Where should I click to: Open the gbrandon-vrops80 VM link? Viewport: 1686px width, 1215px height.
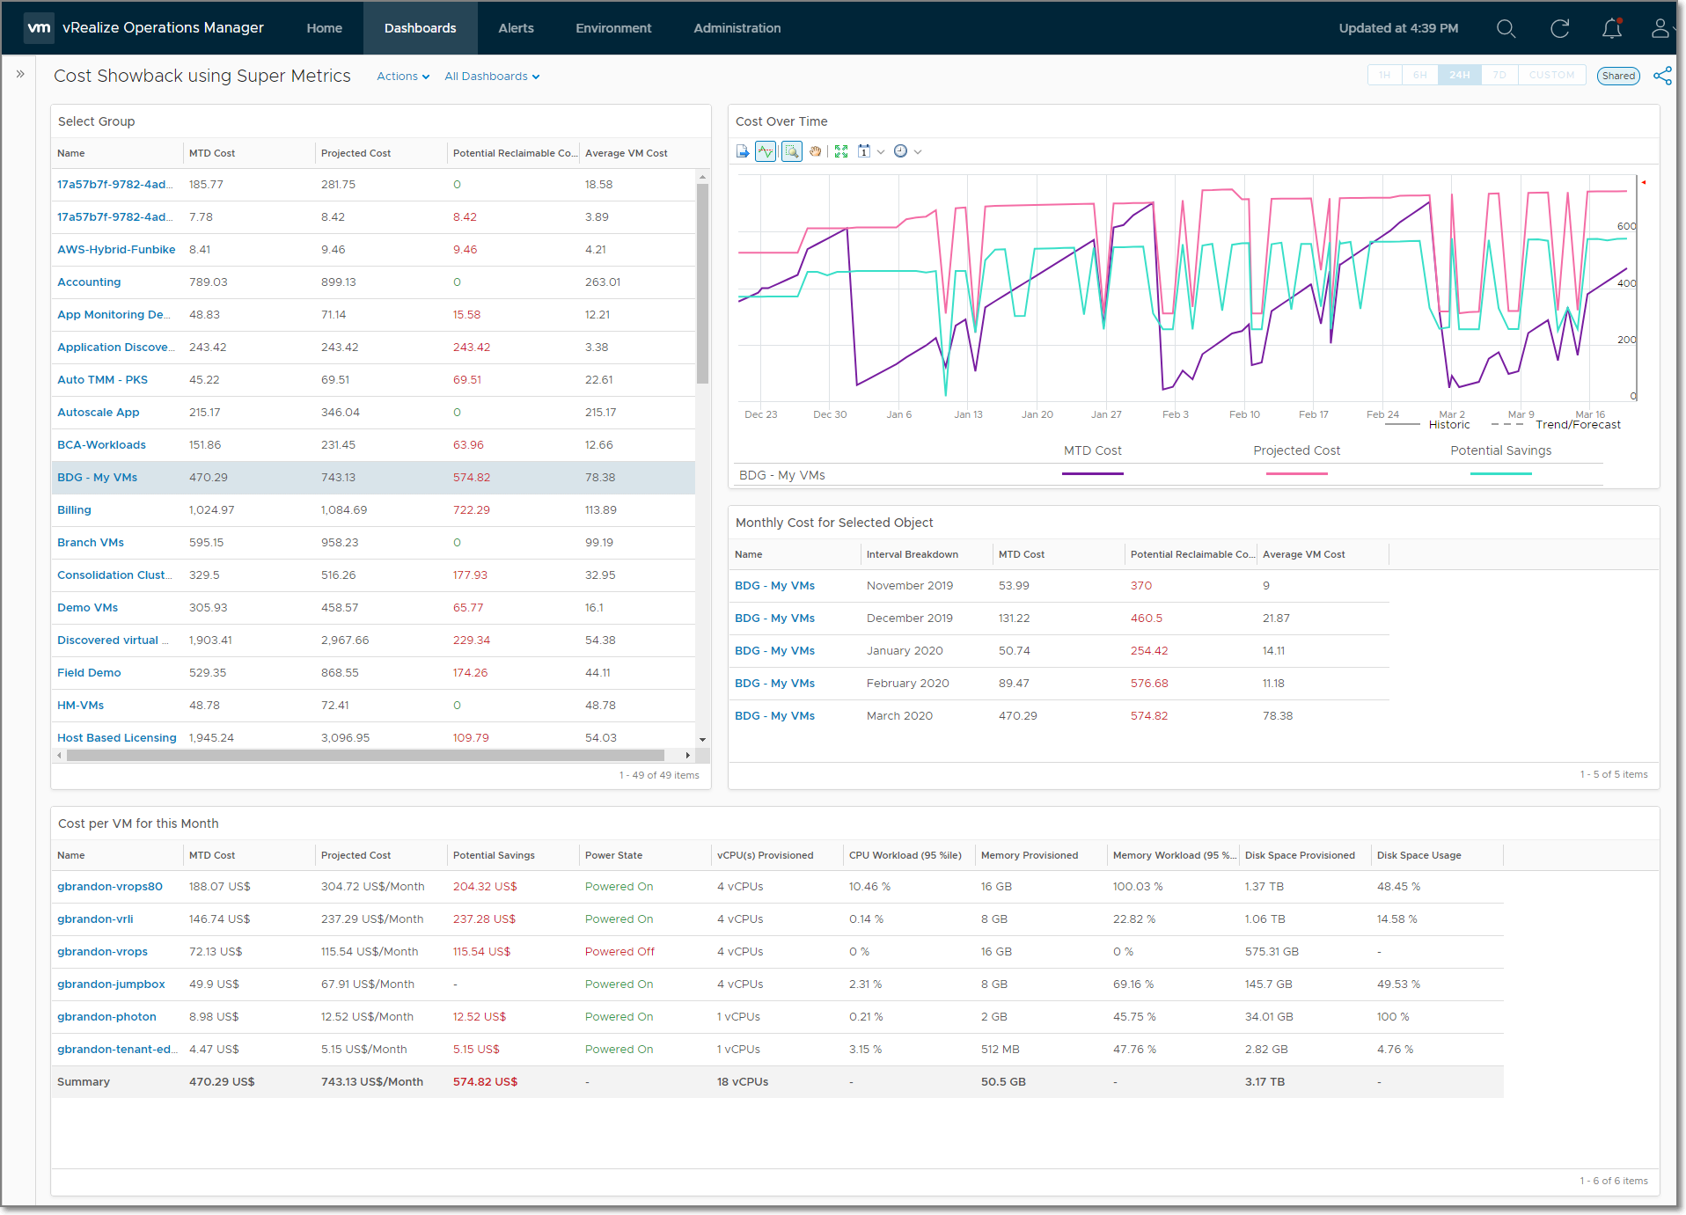coord(110,887)
